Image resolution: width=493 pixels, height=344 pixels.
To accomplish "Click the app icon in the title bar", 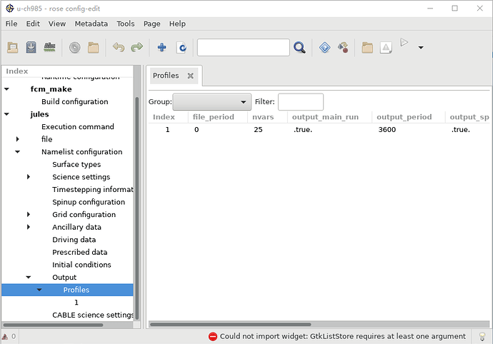I will click(10, 9).
